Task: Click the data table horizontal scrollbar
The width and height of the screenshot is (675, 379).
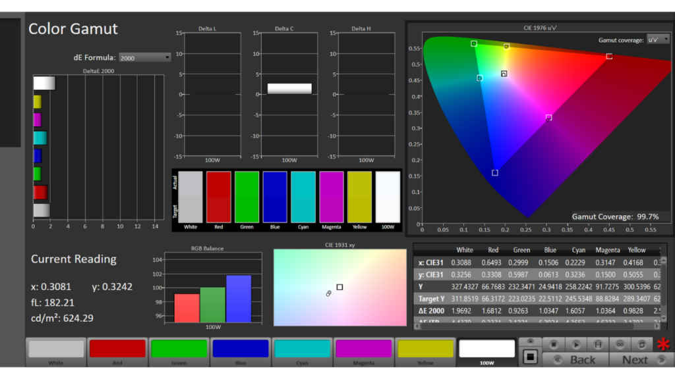Action: [537, 326]
